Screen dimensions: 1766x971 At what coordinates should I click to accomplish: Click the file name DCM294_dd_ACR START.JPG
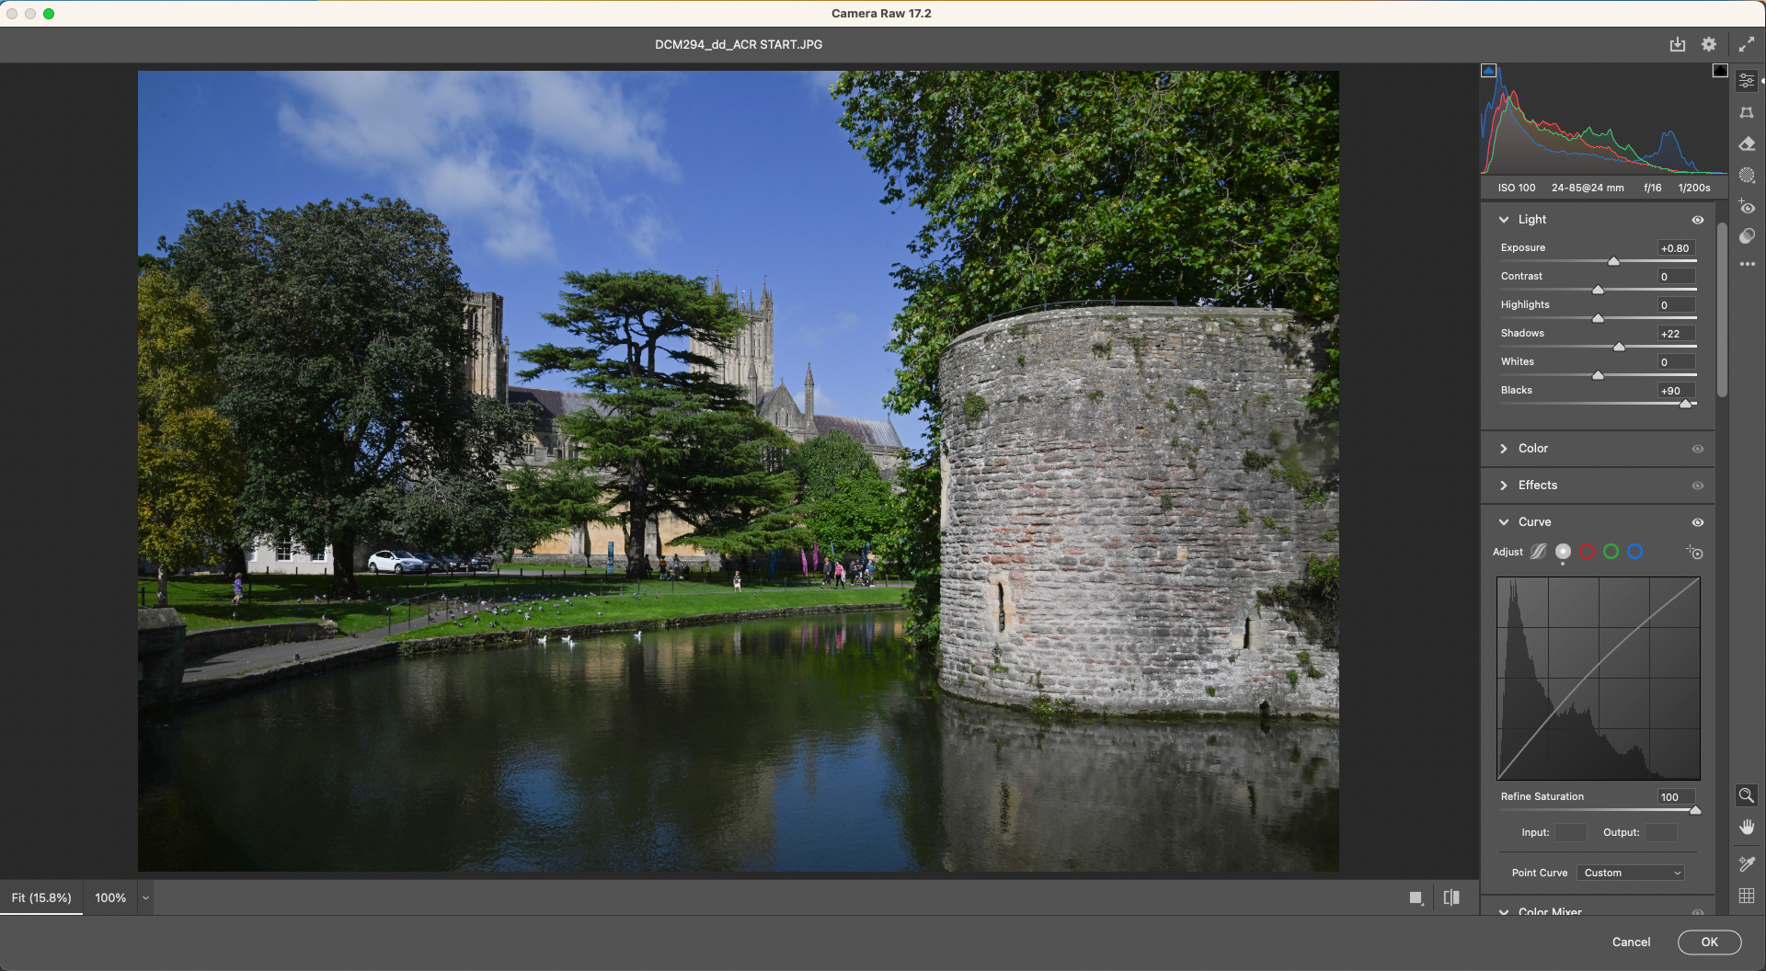739,44
